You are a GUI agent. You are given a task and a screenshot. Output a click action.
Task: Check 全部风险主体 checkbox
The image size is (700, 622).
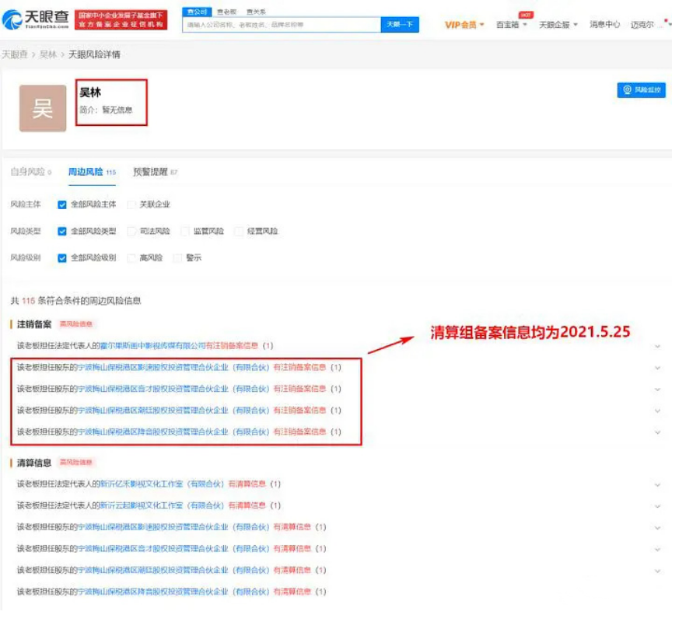click(62, 204)
